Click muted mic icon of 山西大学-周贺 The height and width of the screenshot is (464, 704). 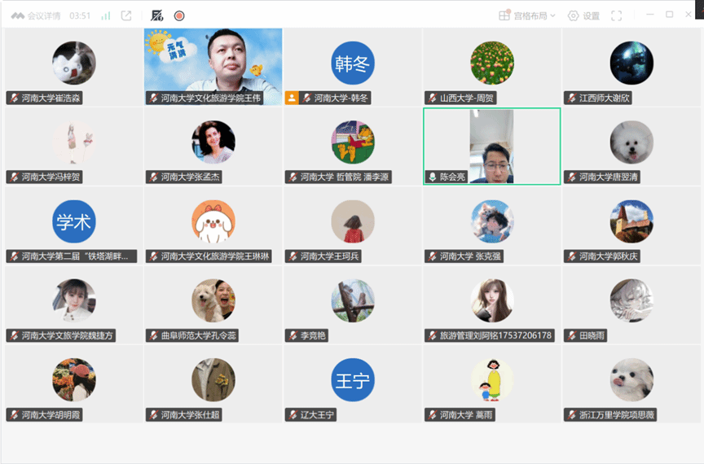432,98
